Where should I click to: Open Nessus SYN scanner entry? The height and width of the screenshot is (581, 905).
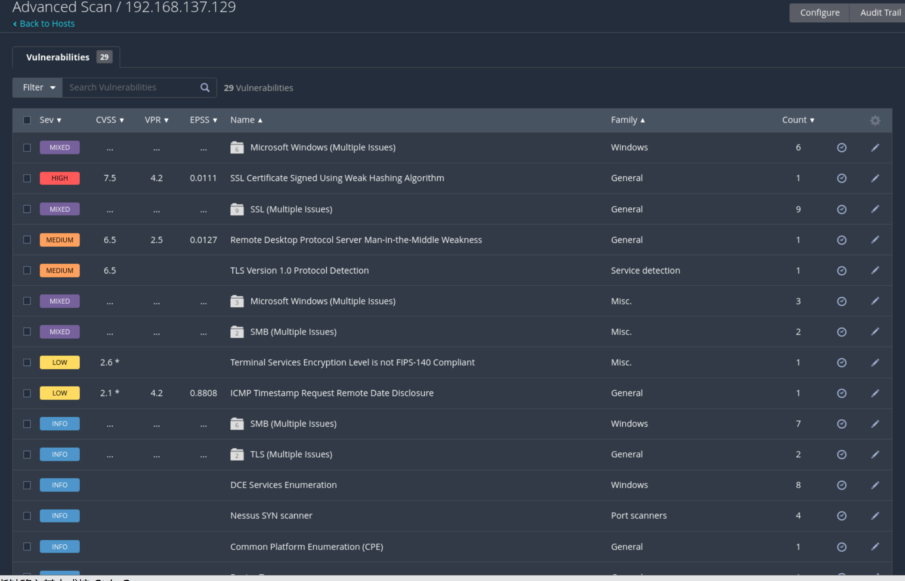pyautogui.click(x=271, y=516)
